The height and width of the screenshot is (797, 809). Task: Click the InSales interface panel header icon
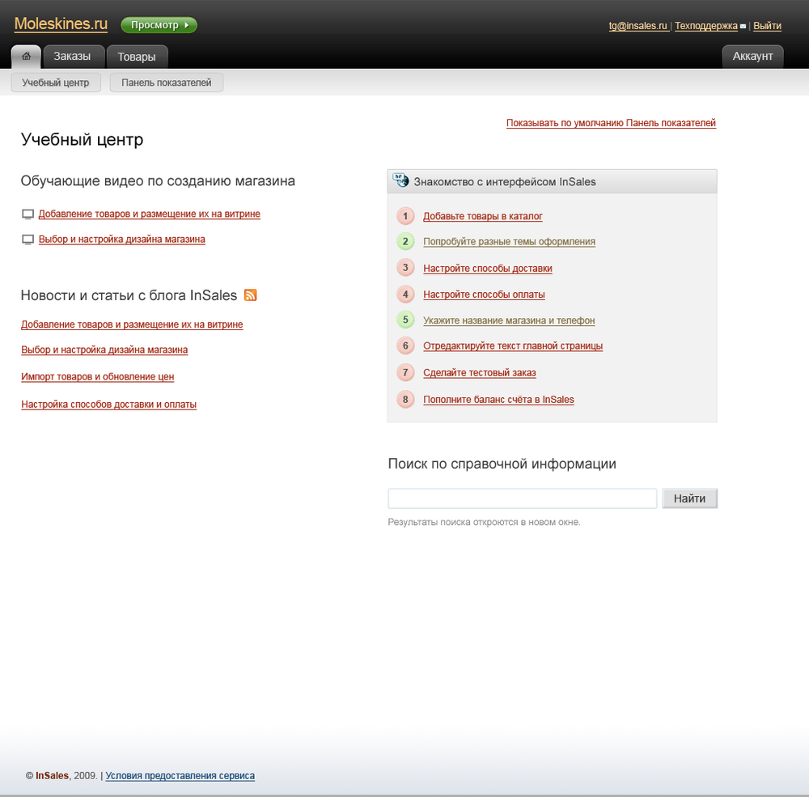click(401, 180)
